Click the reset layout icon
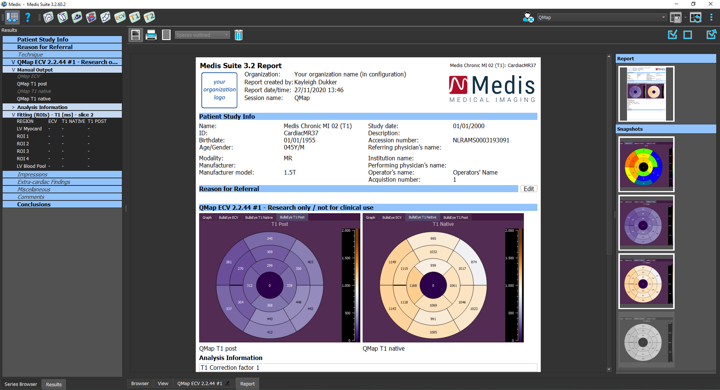Image resolution: width=720 pixels, height=390 pixels. [x=696, y=18]
